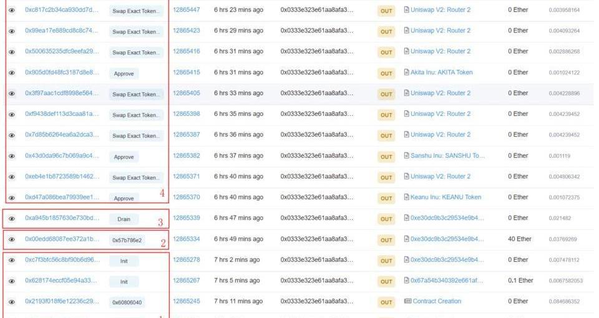Click the contract icon beside Keanu Inu: KEANU Token
Screen dimensions: 599x318
pos(407,197)
